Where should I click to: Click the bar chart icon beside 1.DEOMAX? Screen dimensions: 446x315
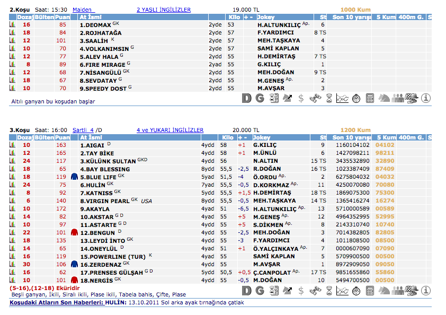pyautogui.click(x=12, y=25)
